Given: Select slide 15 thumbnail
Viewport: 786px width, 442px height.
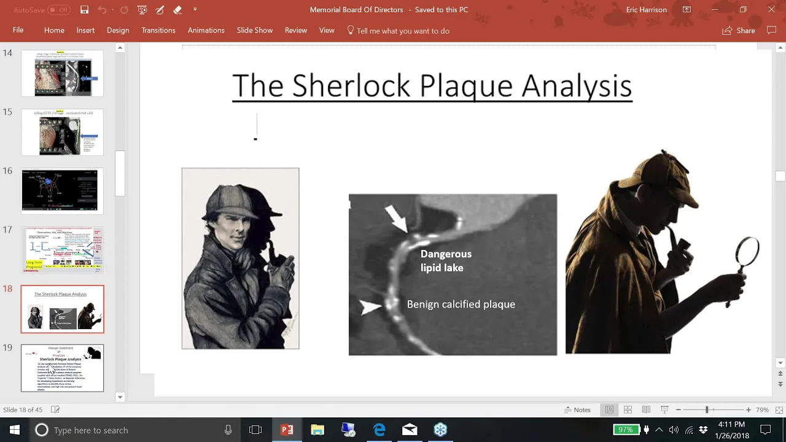Looking at the screenshot, I should click(63, 132).
